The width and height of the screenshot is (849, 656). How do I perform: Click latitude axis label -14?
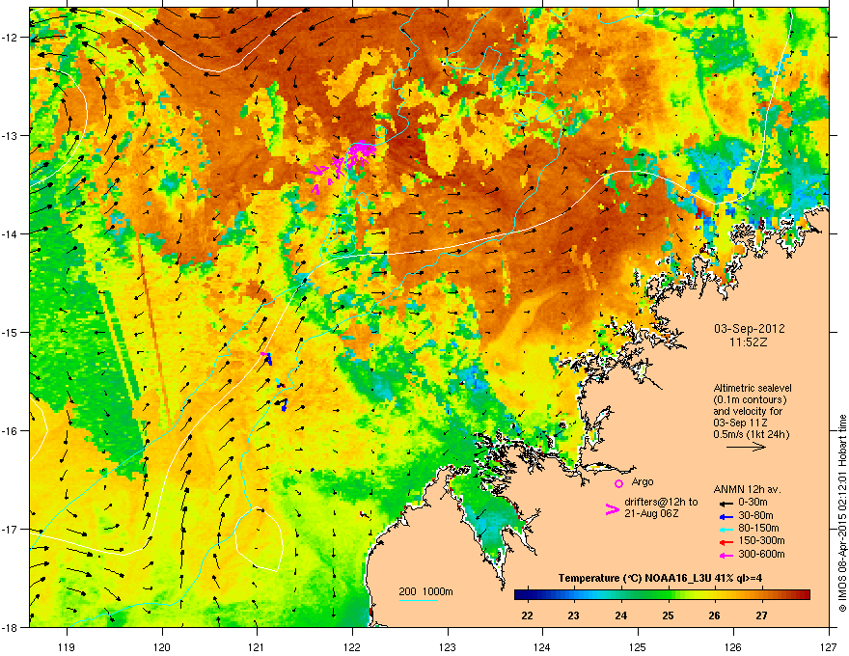pos(10,233)
